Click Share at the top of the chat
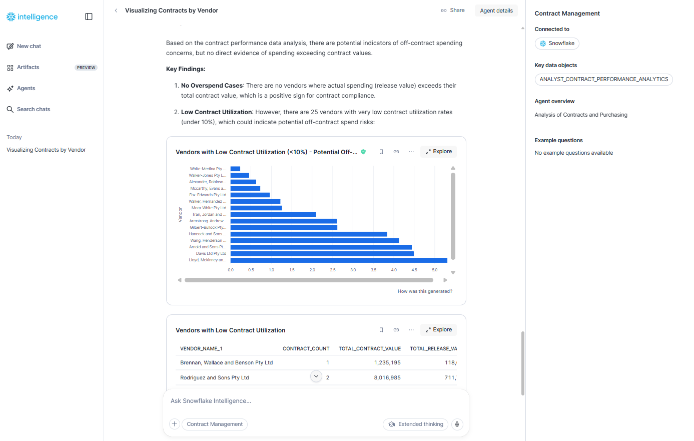 click(452, 10)
